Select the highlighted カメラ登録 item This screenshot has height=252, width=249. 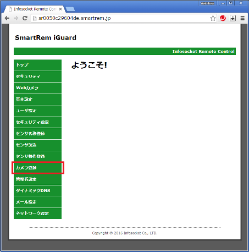click(37, 168)
